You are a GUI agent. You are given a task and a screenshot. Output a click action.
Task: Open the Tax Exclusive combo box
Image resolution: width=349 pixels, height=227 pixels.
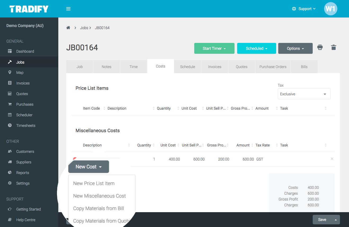pos(304,94)
